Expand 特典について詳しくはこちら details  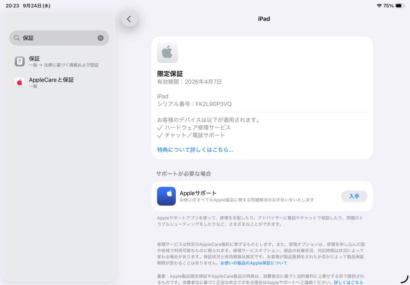pyautogui.click(x=195, y=150)
